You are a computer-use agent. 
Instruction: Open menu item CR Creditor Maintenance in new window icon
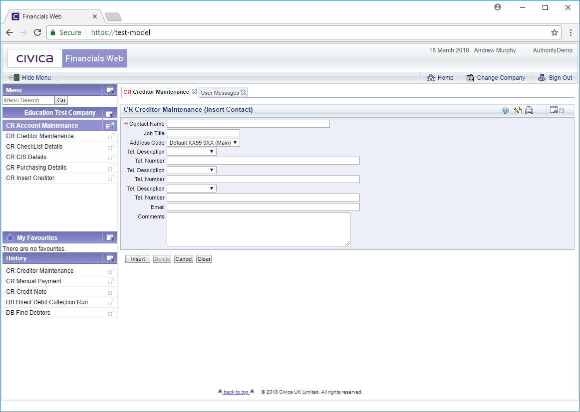(111, 136)
